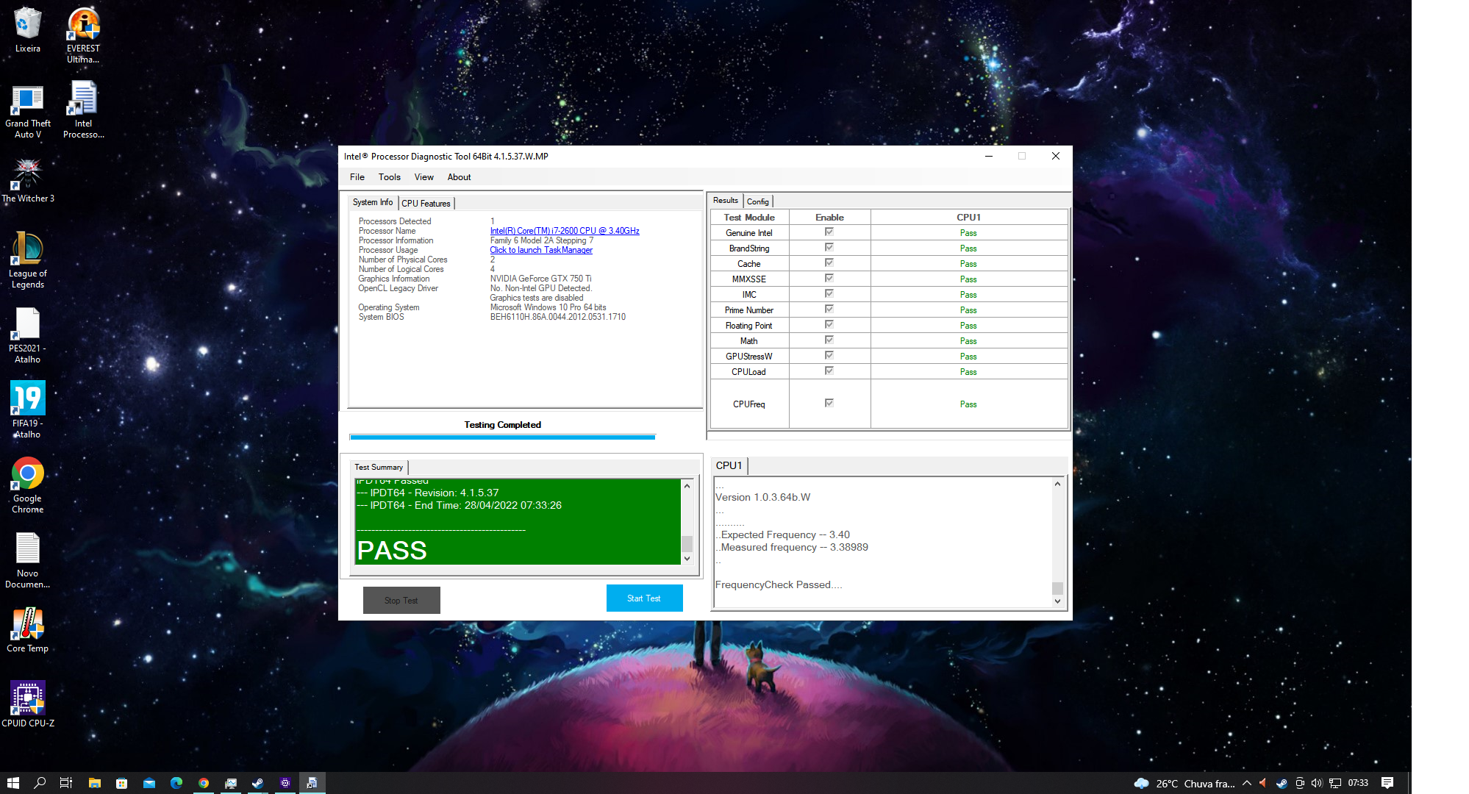
Task: Click to launch TaskManager link
Action: 541,250
